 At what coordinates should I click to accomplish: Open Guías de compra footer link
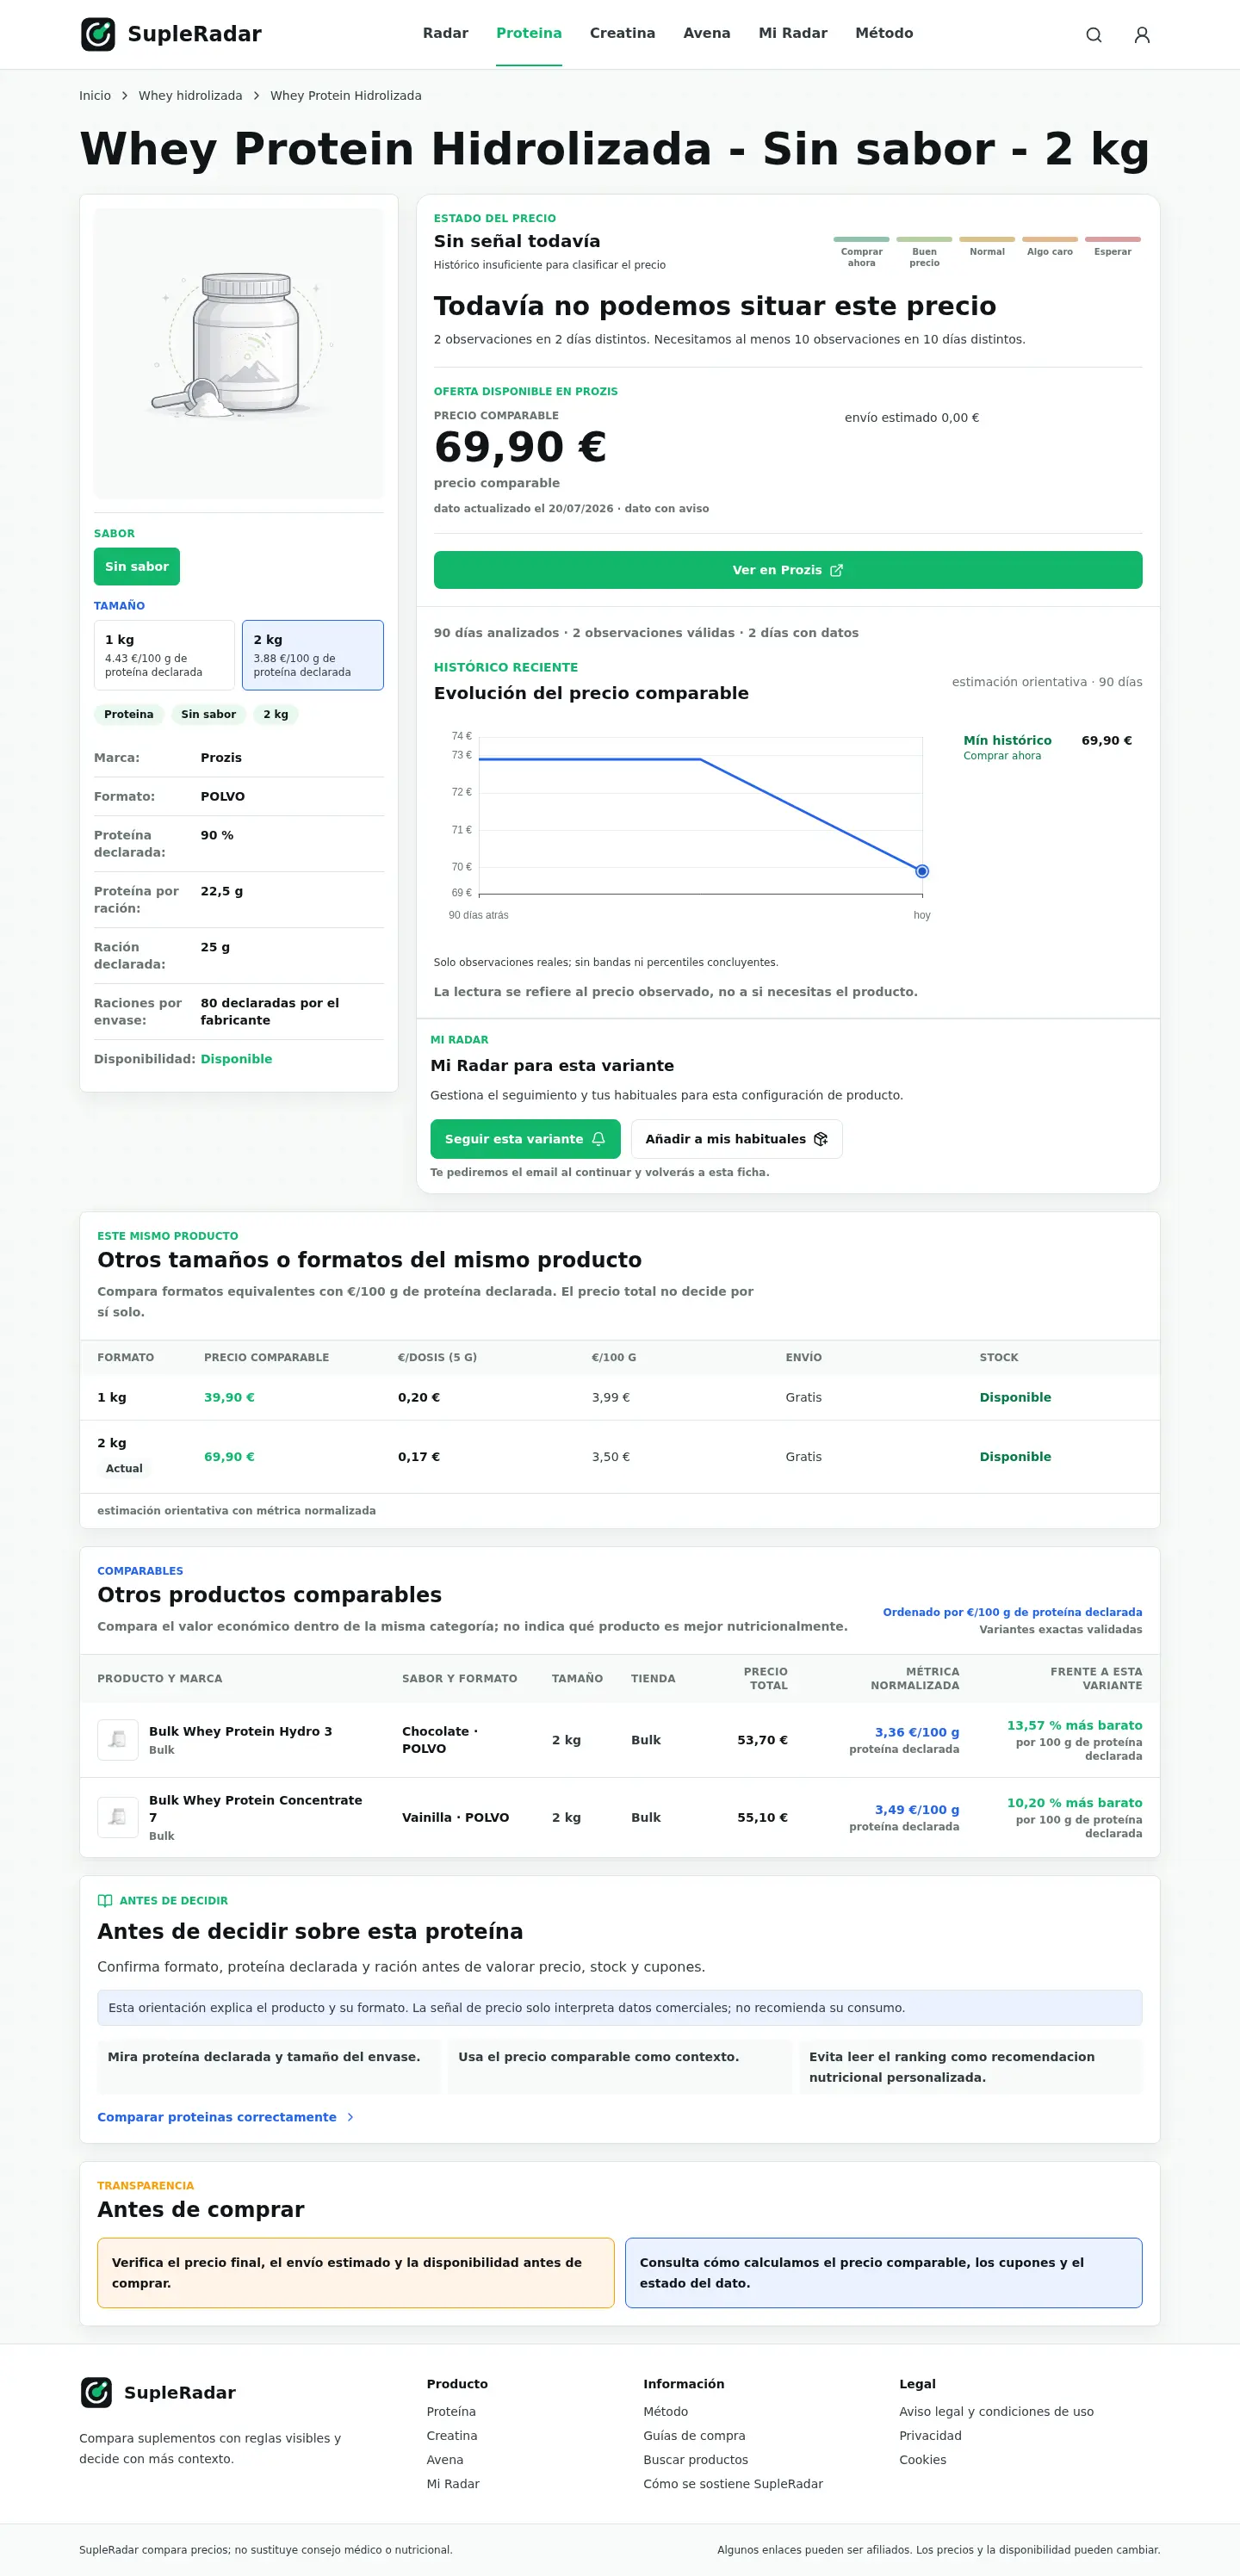click(694, 2435)
